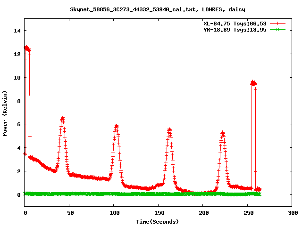This screenshot has width=302, height=226.
Task: Click the green YR legend line sample
Action: 277,29
